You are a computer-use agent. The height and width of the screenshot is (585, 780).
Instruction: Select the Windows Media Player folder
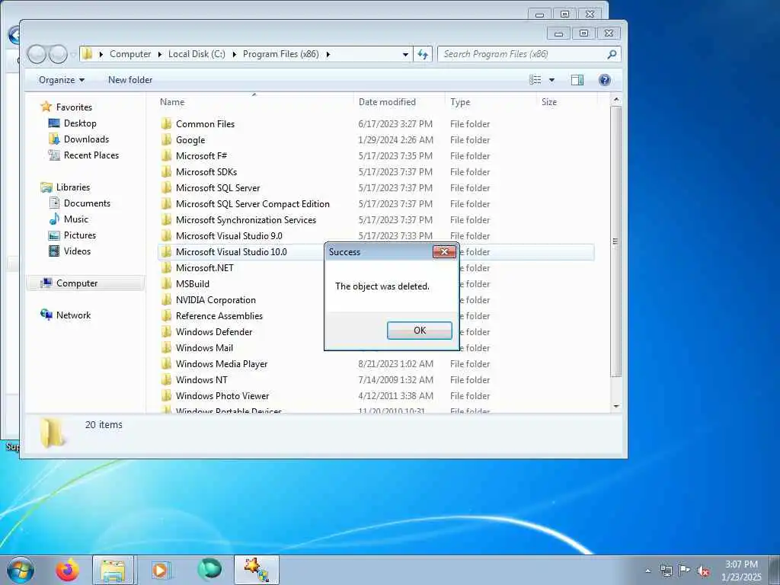[x=222, y=363]
